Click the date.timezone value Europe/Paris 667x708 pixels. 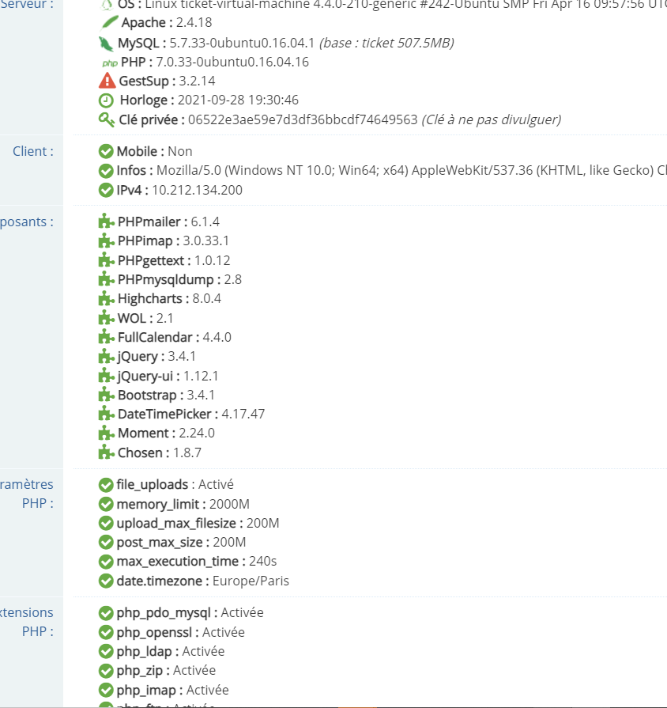251,581
